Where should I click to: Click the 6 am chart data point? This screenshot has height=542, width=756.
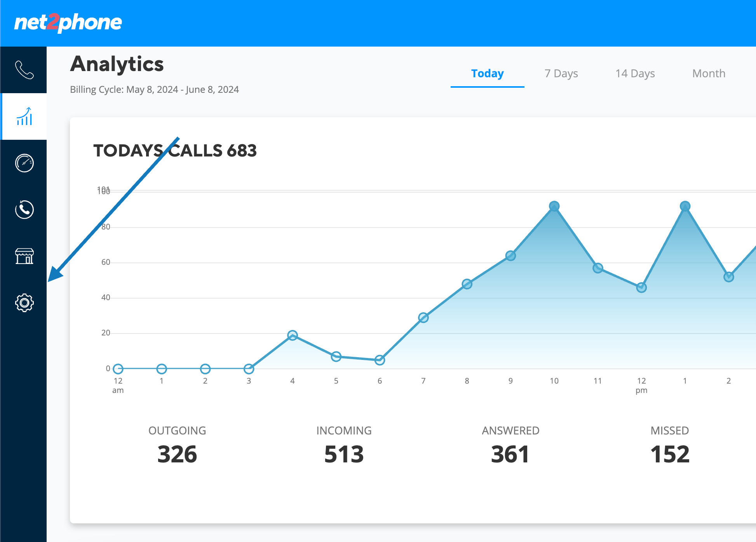click(380, 360)
